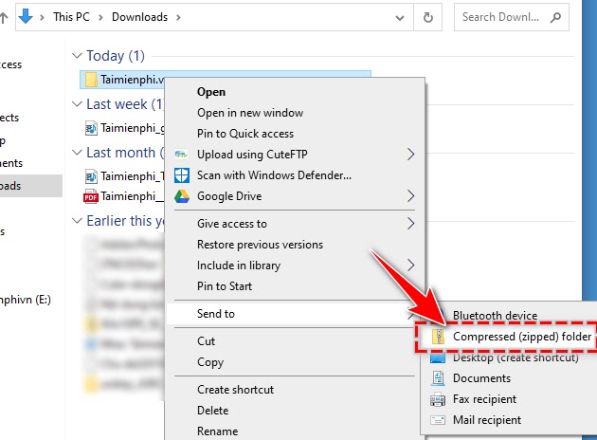Viewport: 597px width, 440px height.
Task: Collapse the Earlier this year group
Action: 78,221
